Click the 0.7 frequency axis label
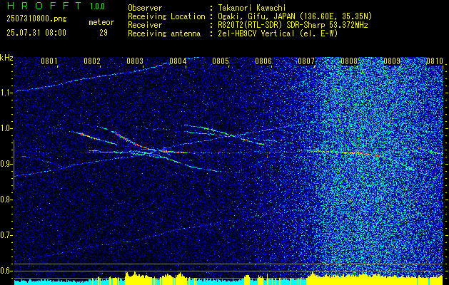449x285 pixels. 6,235
